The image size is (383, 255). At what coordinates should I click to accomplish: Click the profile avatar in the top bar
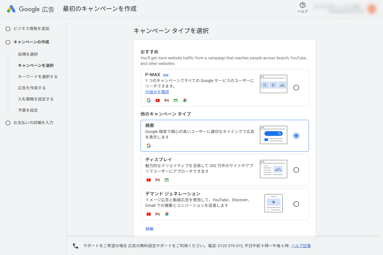371,9
